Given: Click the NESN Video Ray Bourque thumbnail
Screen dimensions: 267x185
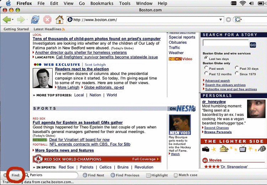Looking at the screenshot, I should (x=180, y=125).
